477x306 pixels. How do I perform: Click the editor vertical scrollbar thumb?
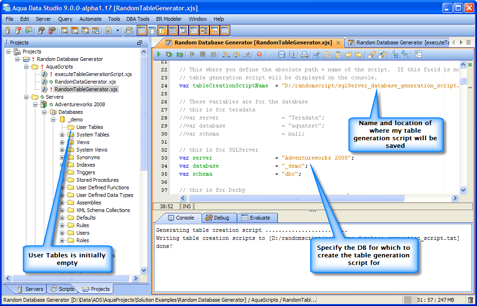pyautogui.click(x=463, y=81)
